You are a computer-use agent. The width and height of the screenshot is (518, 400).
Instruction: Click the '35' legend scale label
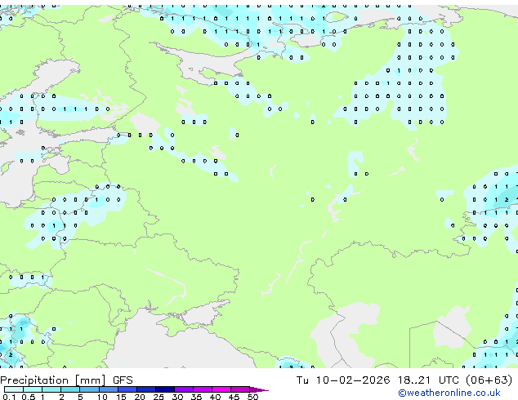click(x=196, y=397)
